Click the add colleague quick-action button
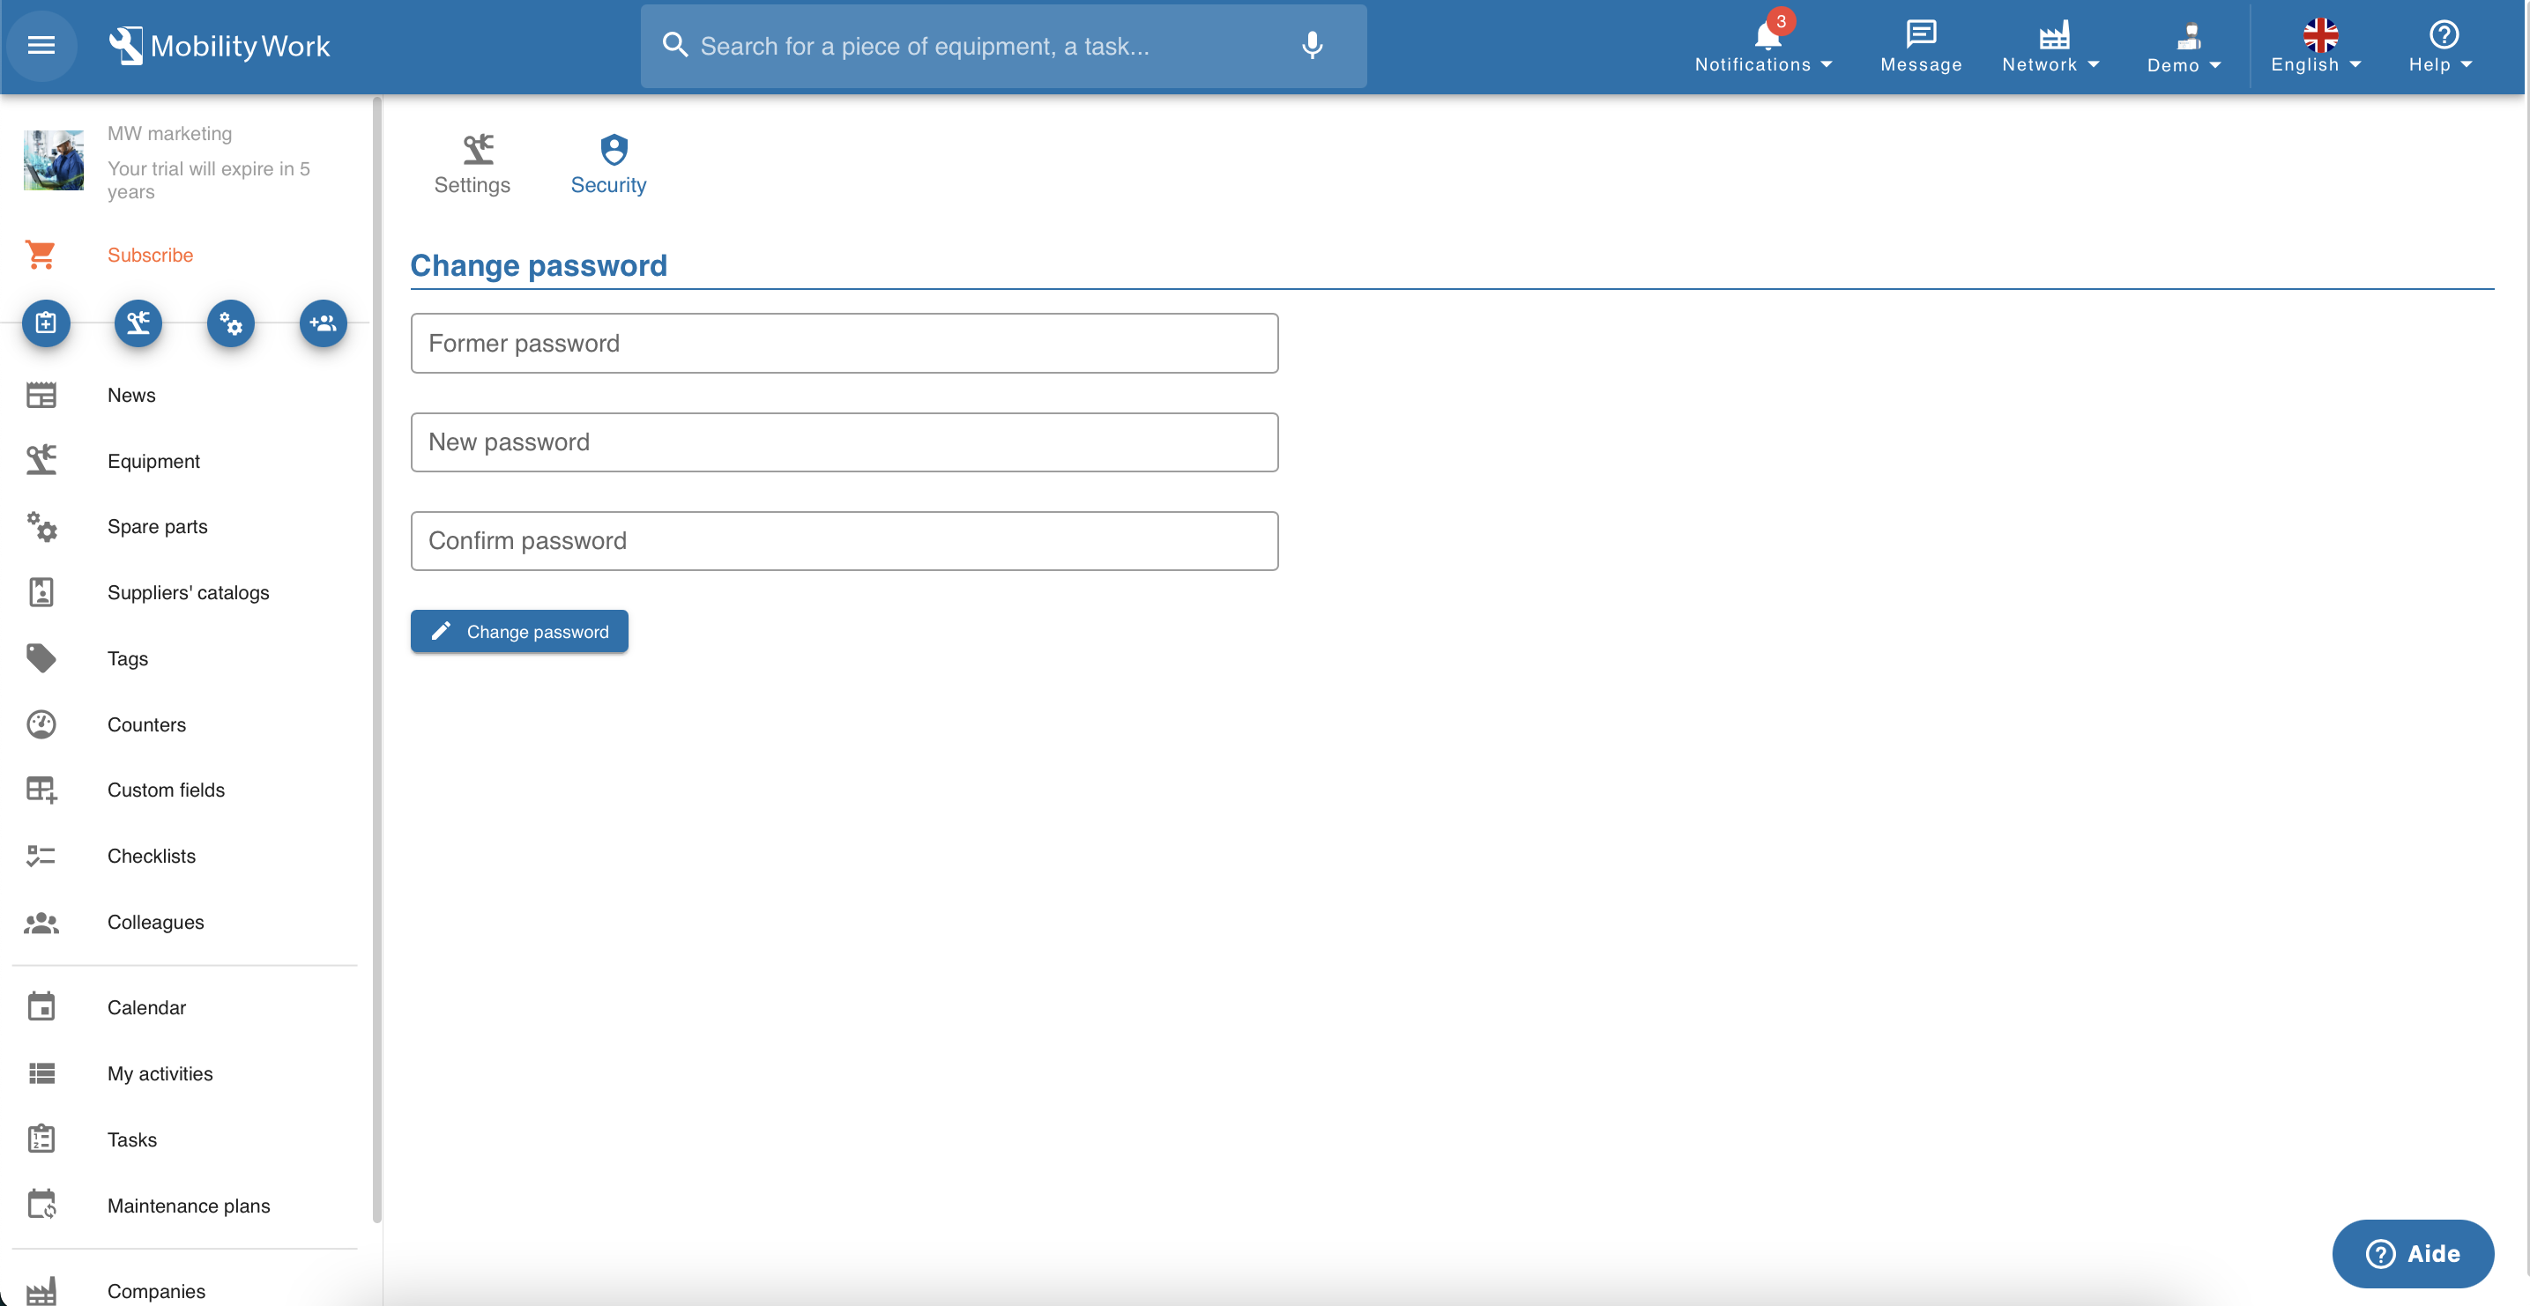Image resolution: width=2530 pixels, height=1306 pixels. click(324, 323)
